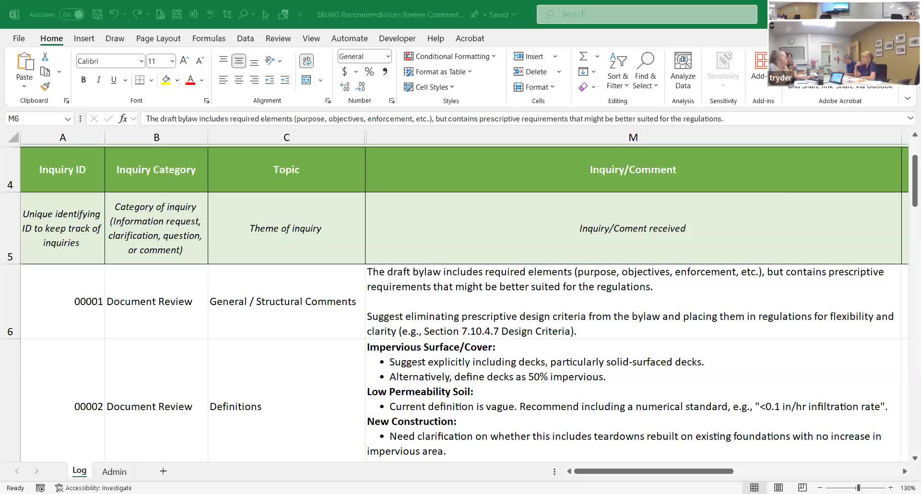Open the Formulas ribbon tab
921x494 pixels.
click(209, 38)
